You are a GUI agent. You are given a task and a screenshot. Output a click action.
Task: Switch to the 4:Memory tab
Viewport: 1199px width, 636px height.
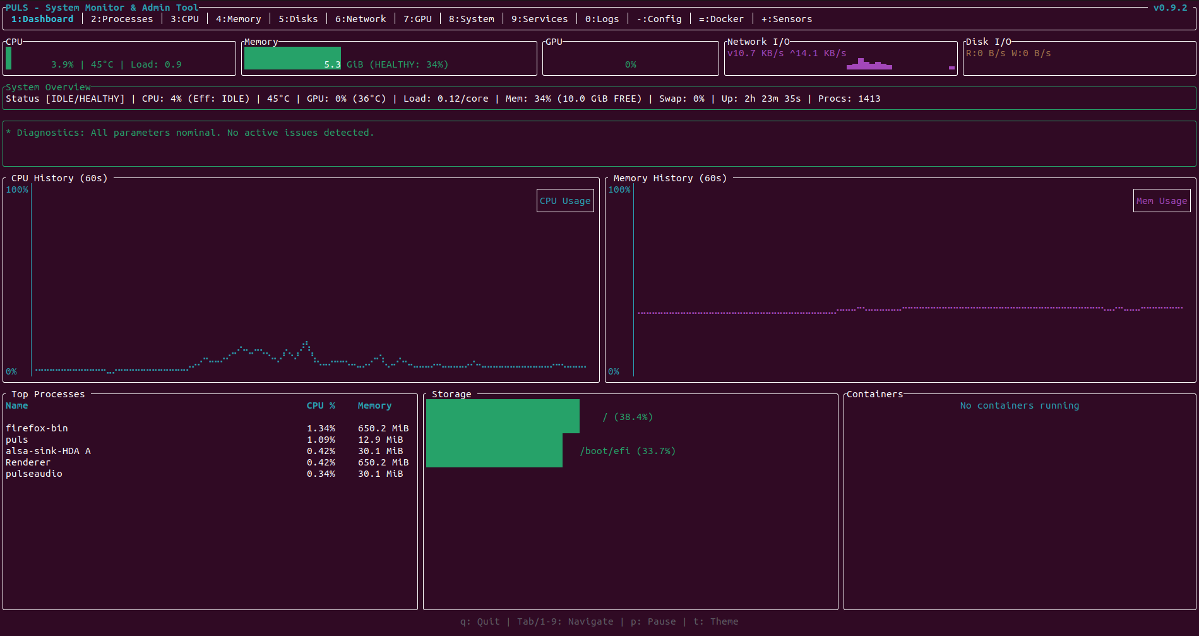[239, 19]
